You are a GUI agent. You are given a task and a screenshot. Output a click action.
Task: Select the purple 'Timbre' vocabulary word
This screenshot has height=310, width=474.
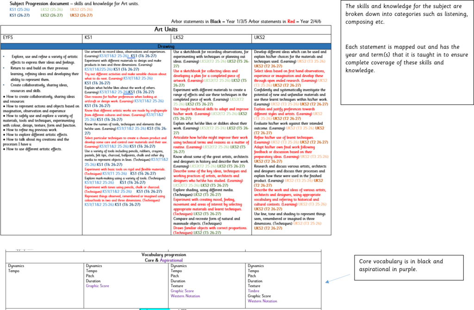pyautogui.click(x=253, y=291)
